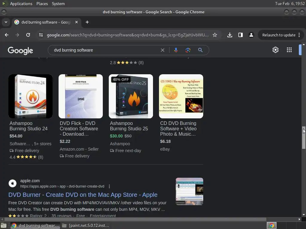Close the dvd burning software tab

point(76,22)
